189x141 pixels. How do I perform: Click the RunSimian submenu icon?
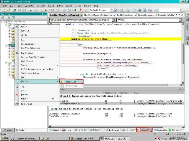(62, 82)
